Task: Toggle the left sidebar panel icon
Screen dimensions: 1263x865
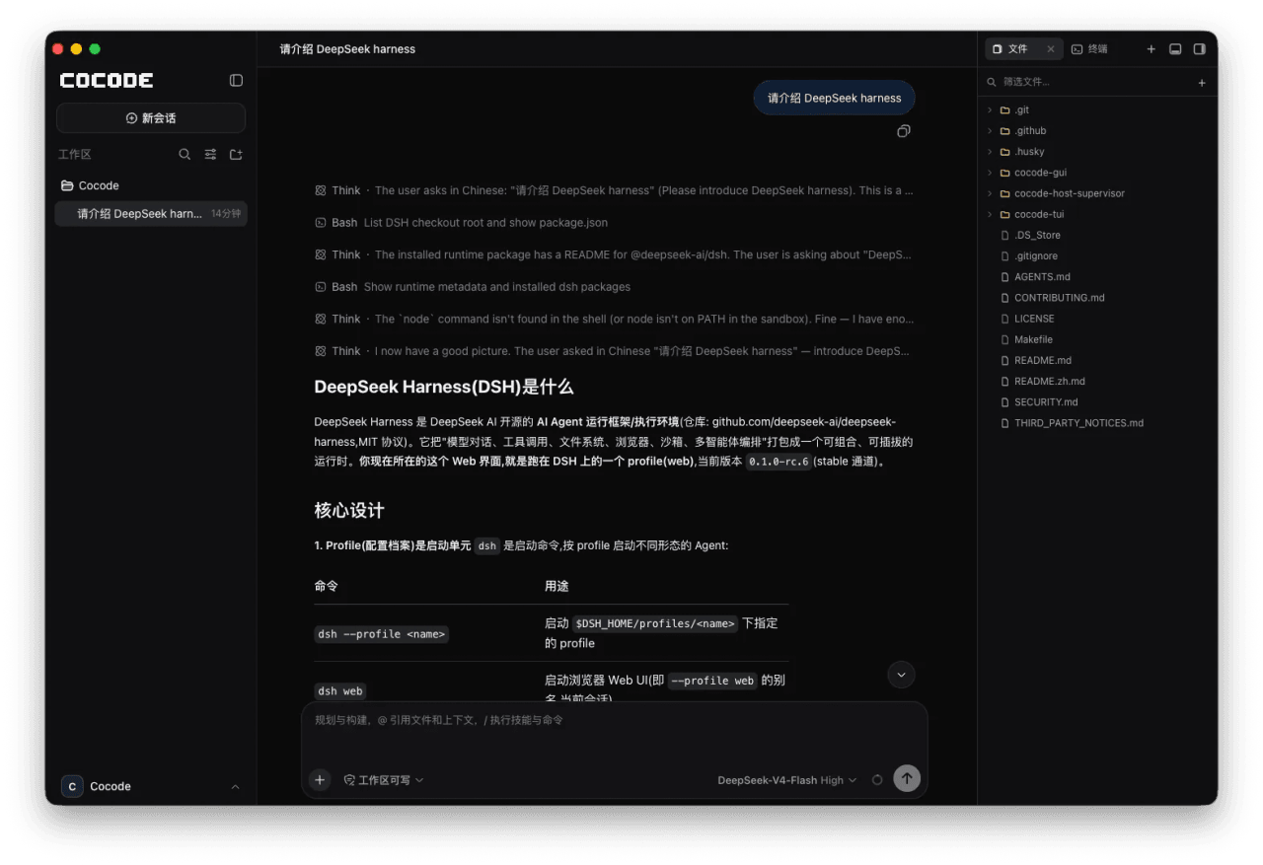Action: 236,80
